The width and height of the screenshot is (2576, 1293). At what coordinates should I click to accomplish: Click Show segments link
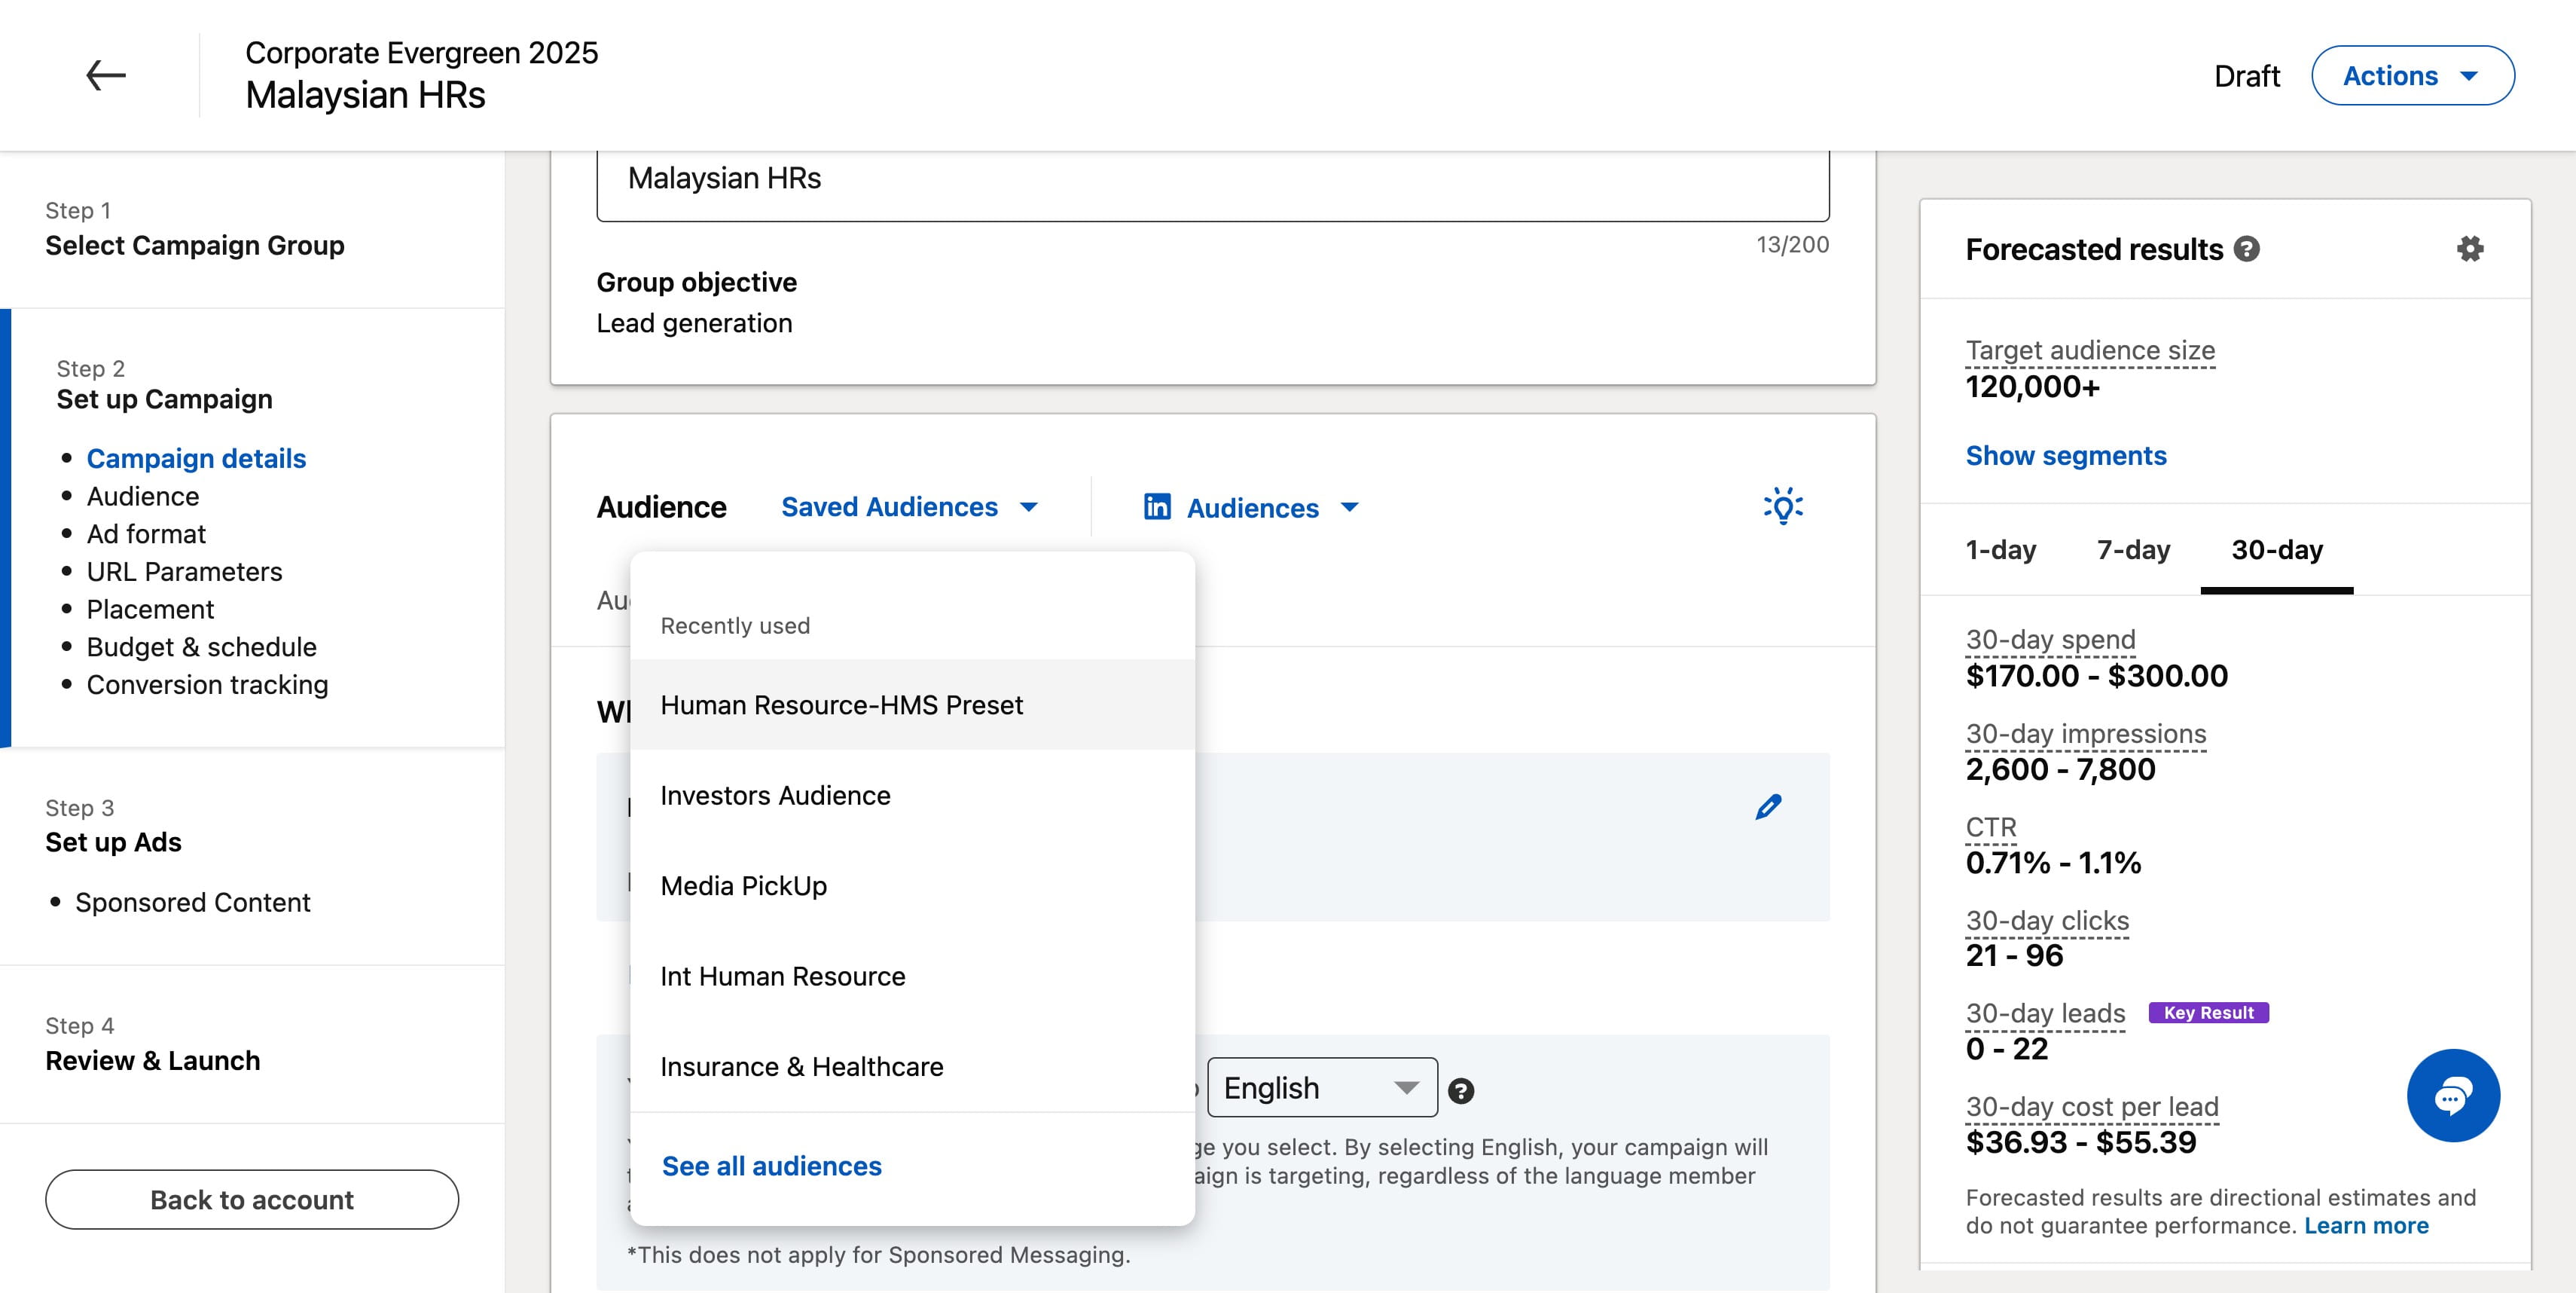pyautogui.click(x=2065, y=456)
